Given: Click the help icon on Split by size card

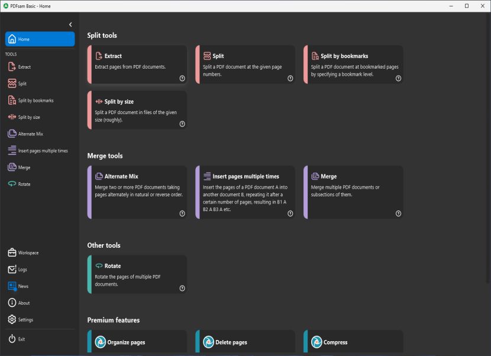Looking at the screenshot, I should (182, 124).
